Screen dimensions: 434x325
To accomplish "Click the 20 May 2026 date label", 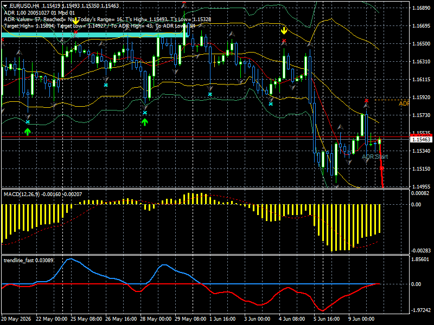I will tap(16, 319).
